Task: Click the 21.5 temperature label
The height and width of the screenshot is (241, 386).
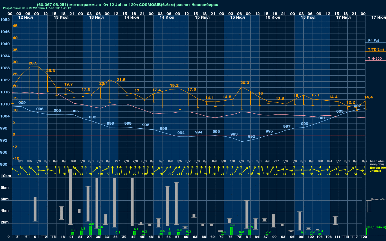Action: click(x=121, y=80)
